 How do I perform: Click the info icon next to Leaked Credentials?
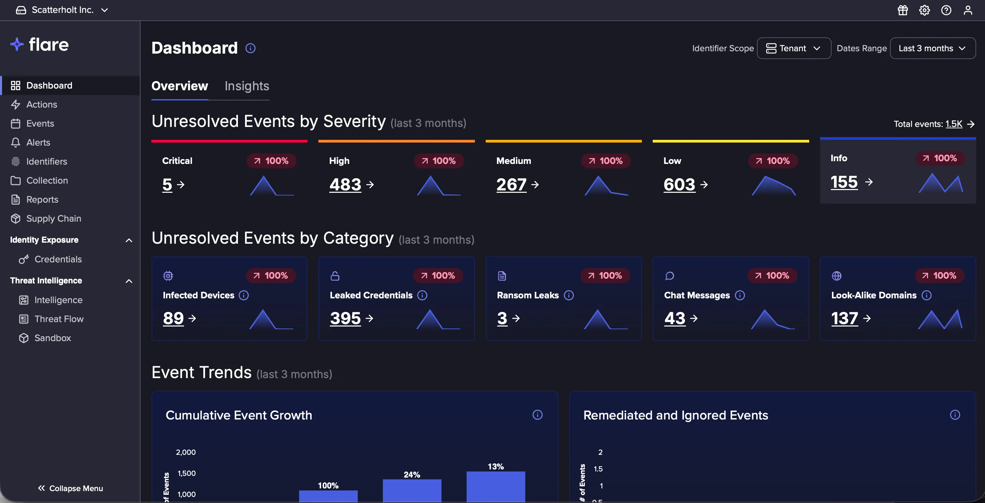point(422,295)
